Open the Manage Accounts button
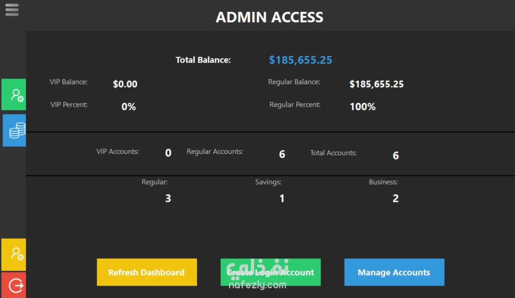This screenshot has height=298, width=515. tap(394, 272)
